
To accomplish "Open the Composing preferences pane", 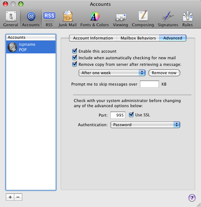I will pyautogui.click(x=143, y=19).
